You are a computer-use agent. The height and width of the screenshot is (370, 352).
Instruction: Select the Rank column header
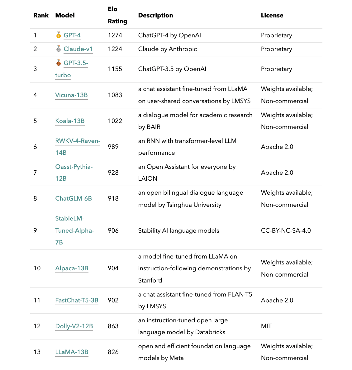pyautogui.click(x=41, y=15)
